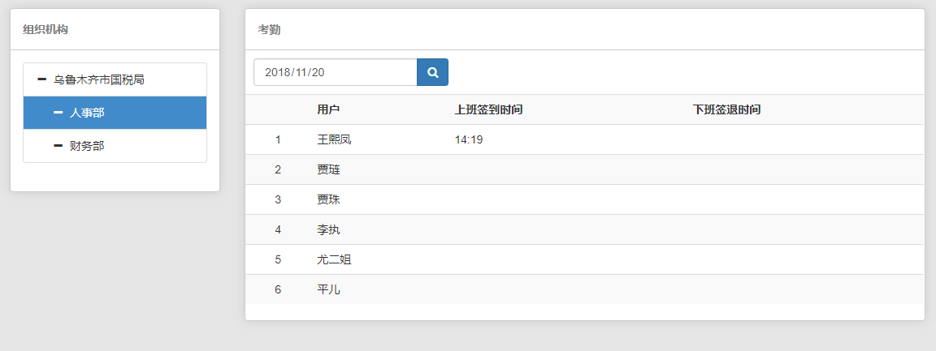This screenshot has width=936, height=351.
Task: Select 财务部 department in tree
Action: tap(87, 146)
